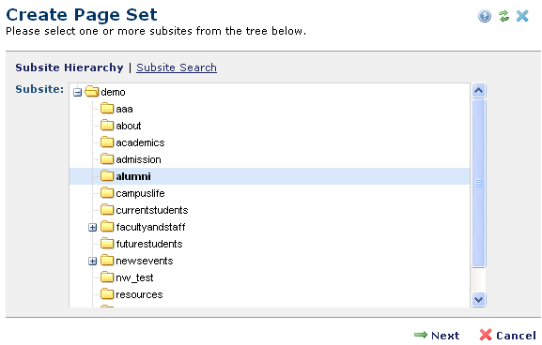The height and width of the screenshot is (345, 542).
Task: Expand the facultyandstaff subsite node
Action: click(92, 228)
